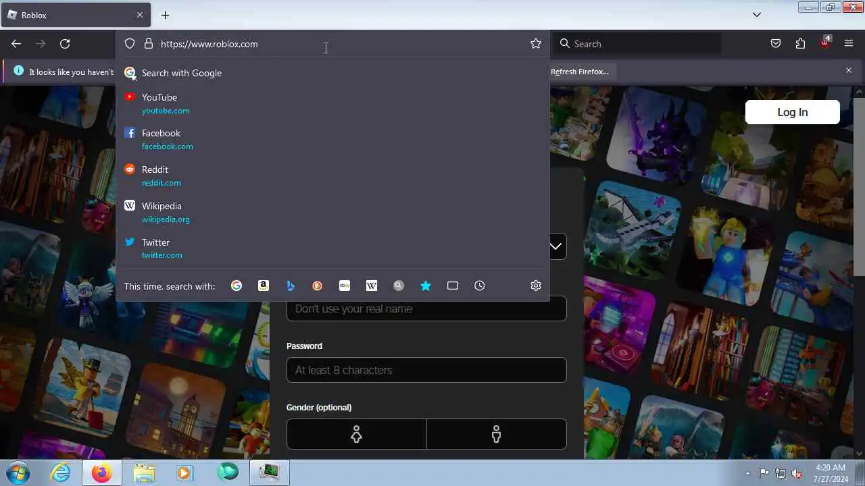Choose Search with Google suggestion
This screenshot has width=865, height=486.
(x=332, y=73)
